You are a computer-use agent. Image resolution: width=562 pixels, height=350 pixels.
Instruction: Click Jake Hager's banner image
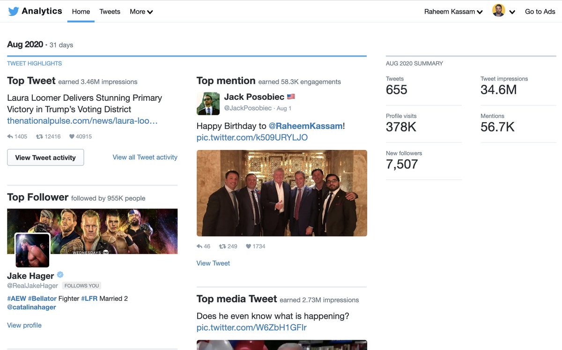click(92, 231)
